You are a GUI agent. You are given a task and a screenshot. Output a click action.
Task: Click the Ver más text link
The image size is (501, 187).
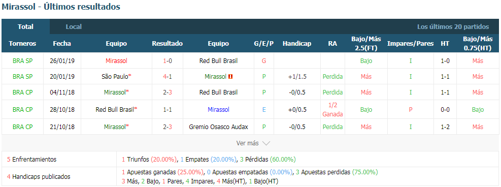point(247,143)
